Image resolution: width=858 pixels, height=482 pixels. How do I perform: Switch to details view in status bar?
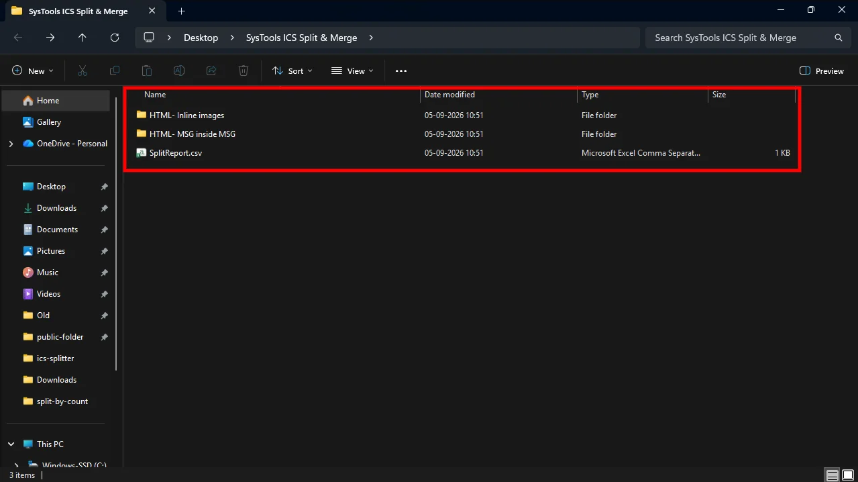(x=833, y=475)
